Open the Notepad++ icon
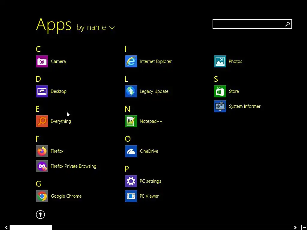 131,121
